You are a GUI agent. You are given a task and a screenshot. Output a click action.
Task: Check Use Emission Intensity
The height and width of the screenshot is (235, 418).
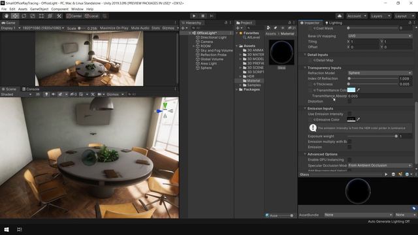click(x=349, y=114)
